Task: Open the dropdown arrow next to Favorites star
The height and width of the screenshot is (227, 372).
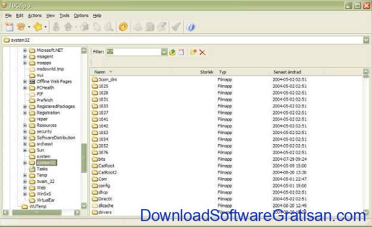Action: coord(45,27)
